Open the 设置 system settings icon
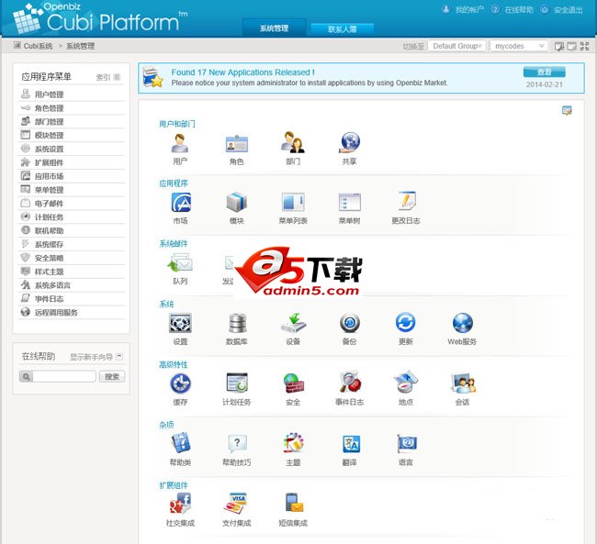Viewport: 597px width, 544px height. [x=180, y=323]
